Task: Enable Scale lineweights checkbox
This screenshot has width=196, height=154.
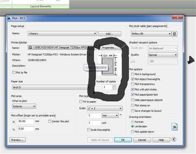Action: click(88, 130)
